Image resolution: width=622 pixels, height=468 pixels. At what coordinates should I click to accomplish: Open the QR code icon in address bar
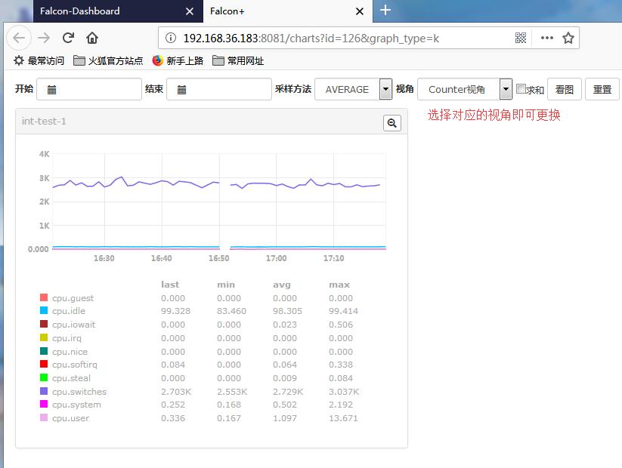(521, 38)
